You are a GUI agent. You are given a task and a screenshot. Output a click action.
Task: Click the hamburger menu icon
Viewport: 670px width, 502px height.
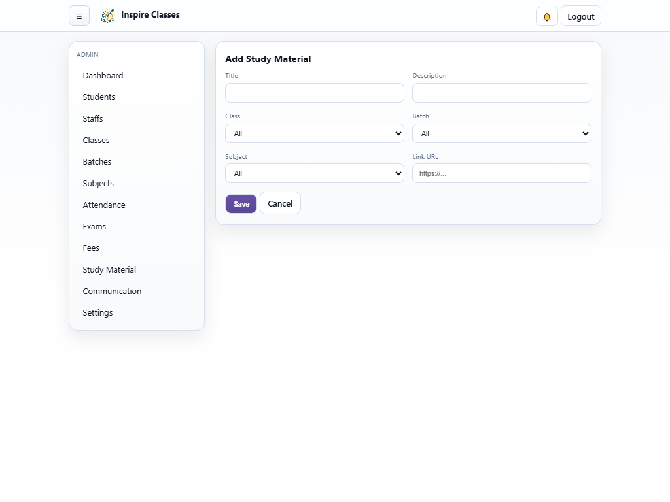coord(79,16)
